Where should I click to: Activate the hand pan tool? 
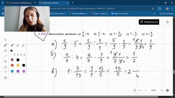point(135,90)
